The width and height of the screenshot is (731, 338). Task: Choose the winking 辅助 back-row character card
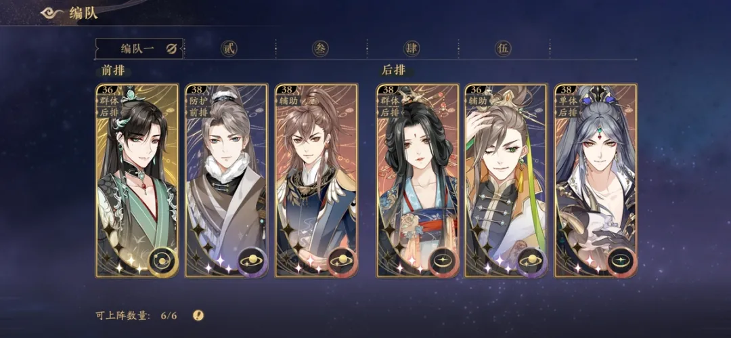click(506, 181)
